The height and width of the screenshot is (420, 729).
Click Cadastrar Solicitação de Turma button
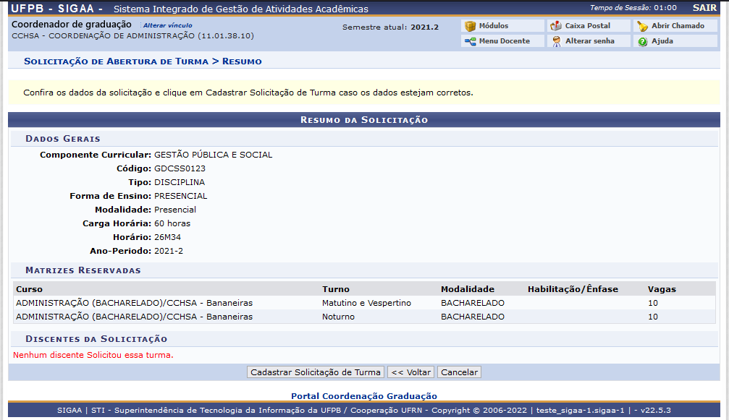pyautogui.click(x=315, y=372)
